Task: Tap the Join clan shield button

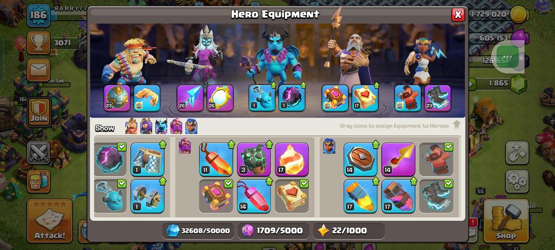Action: tap(38, 111)
